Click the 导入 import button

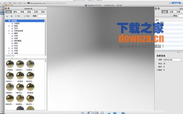point(18,16)
